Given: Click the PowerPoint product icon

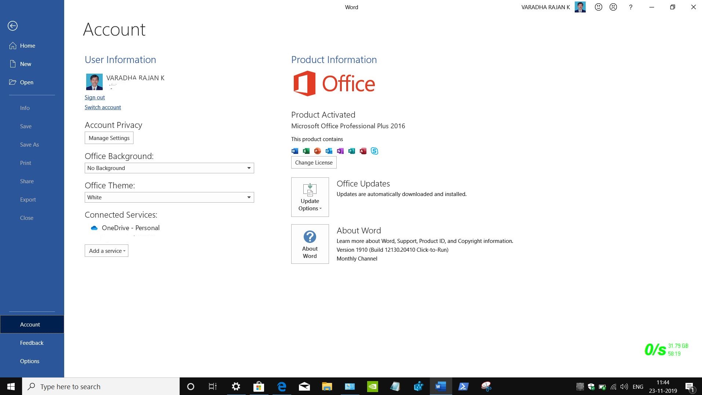Looking at the screenshot, I should pyautogui.click(x=318, y=151).
